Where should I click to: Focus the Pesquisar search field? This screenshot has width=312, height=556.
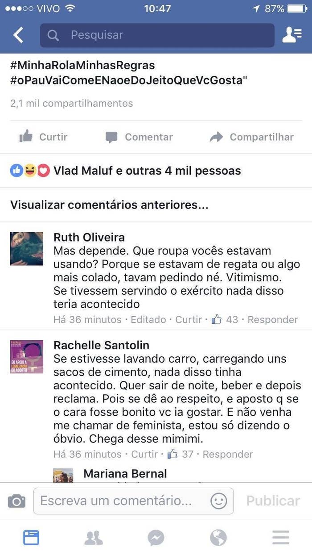pyautogui.click(x=157, y=35)
